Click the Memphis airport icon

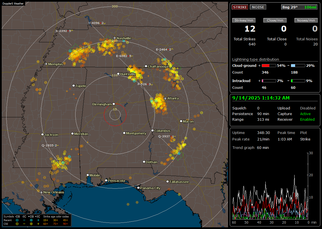[x=46, y=64]
